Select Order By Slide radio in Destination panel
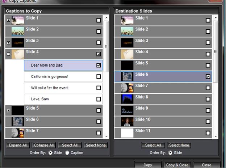The image size is (226, 168). tap(170, 153)
